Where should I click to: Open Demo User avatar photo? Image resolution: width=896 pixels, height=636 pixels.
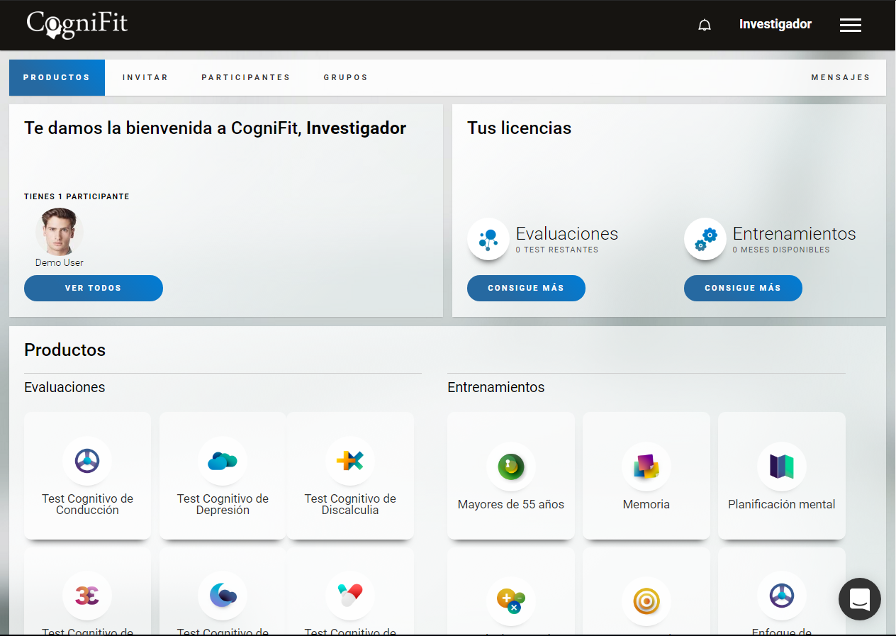pos(60,232)
